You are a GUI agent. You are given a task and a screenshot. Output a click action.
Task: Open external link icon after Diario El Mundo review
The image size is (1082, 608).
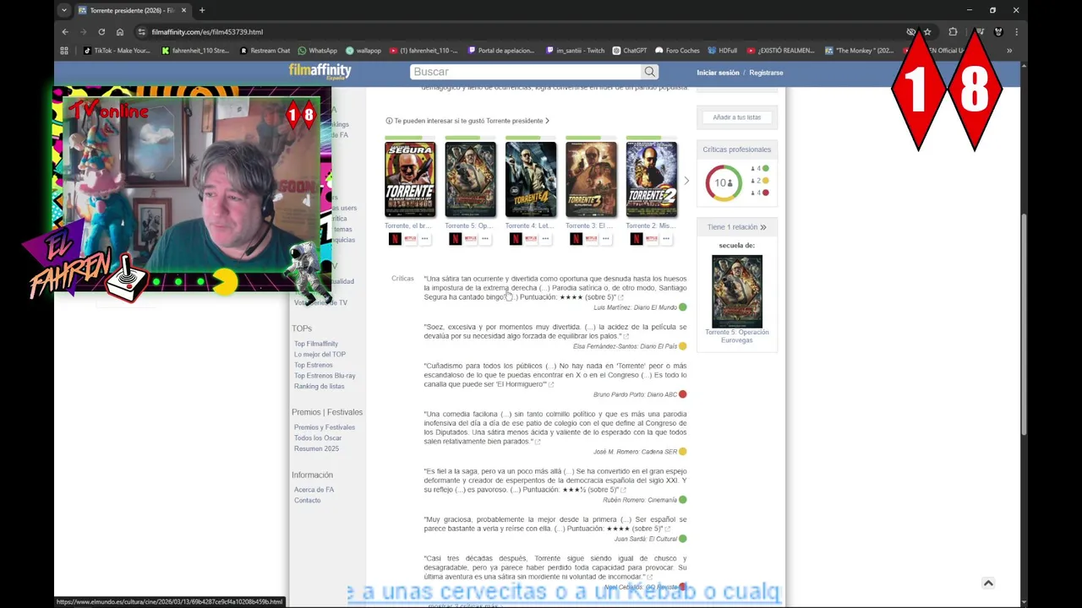[620, 297]
